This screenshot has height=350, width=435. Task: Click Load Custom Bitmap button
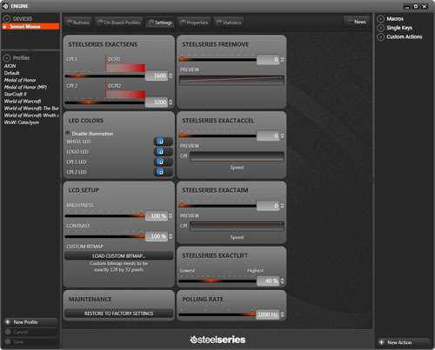pyautogui.click(x=118, y=256)
